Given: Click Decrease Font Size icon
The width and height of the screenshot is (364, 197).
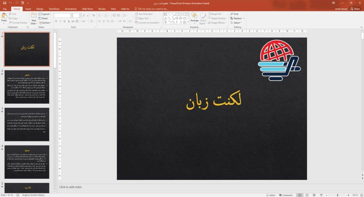Looking at the screenshot, I should [x=88, y=15].
